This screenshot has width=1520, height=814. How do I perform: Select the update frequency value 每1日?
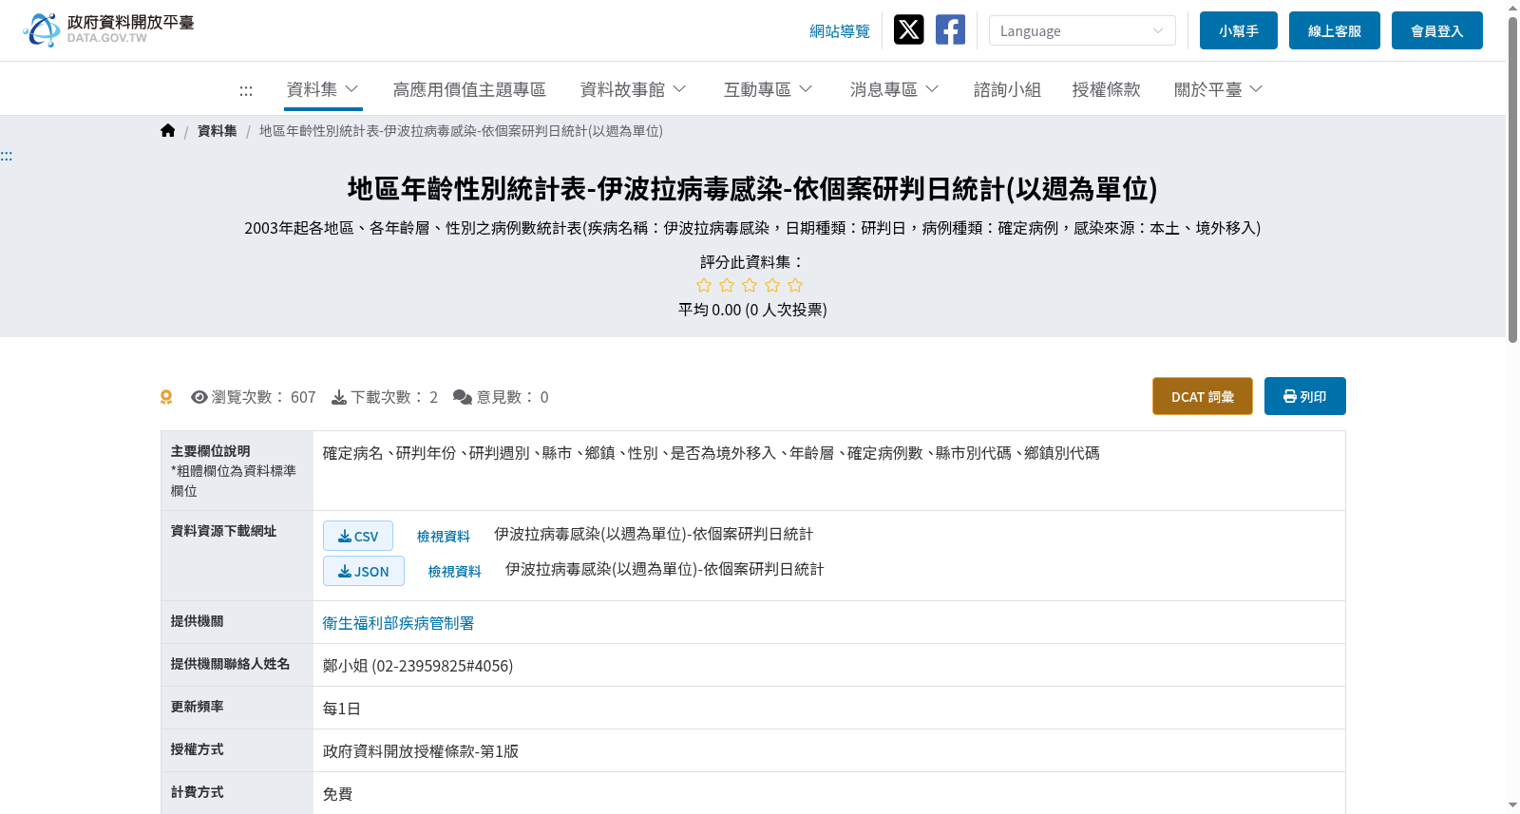point(342,709)
